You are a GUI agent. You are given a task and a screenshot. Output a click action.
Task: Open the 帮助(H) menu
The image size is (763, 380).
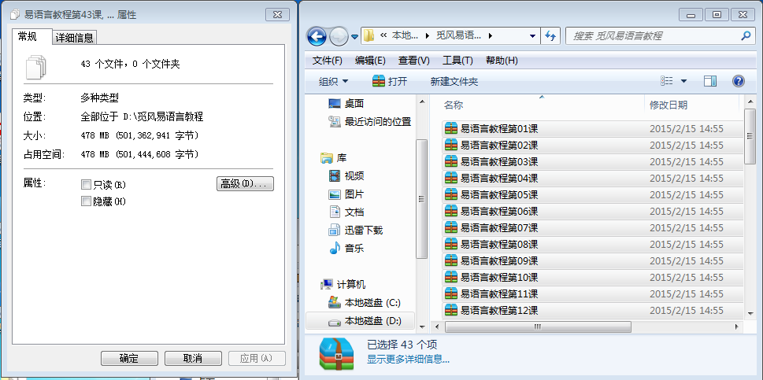pos(502,61)
